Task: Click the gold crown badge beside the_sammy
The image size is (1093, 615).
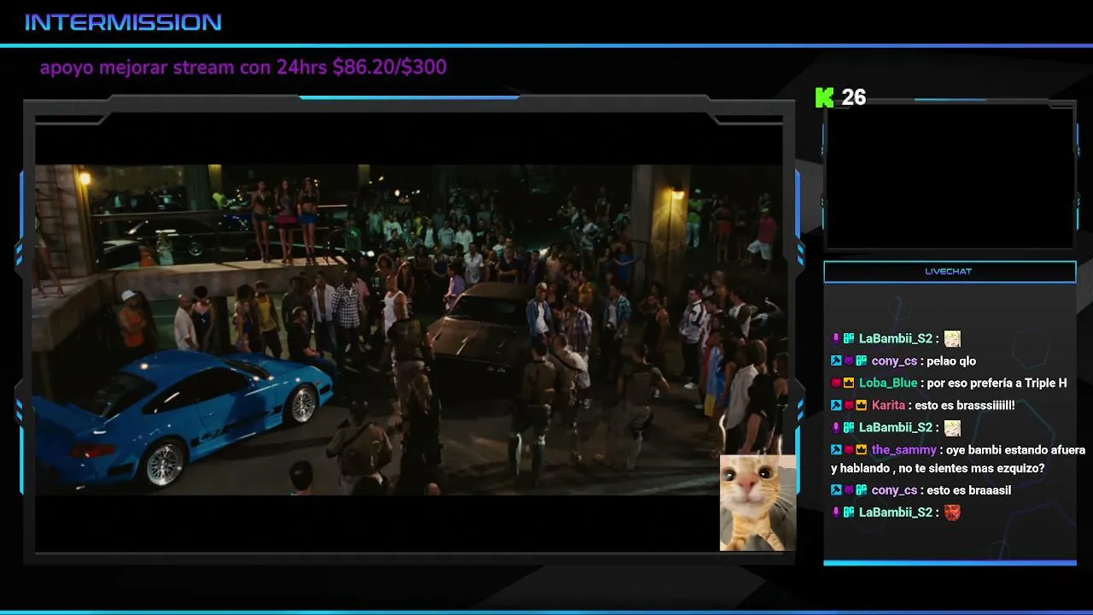Action: click(x=862, y=450)
